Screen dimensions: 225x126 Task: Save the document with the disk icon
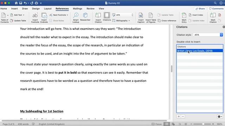tap(21, 3)
